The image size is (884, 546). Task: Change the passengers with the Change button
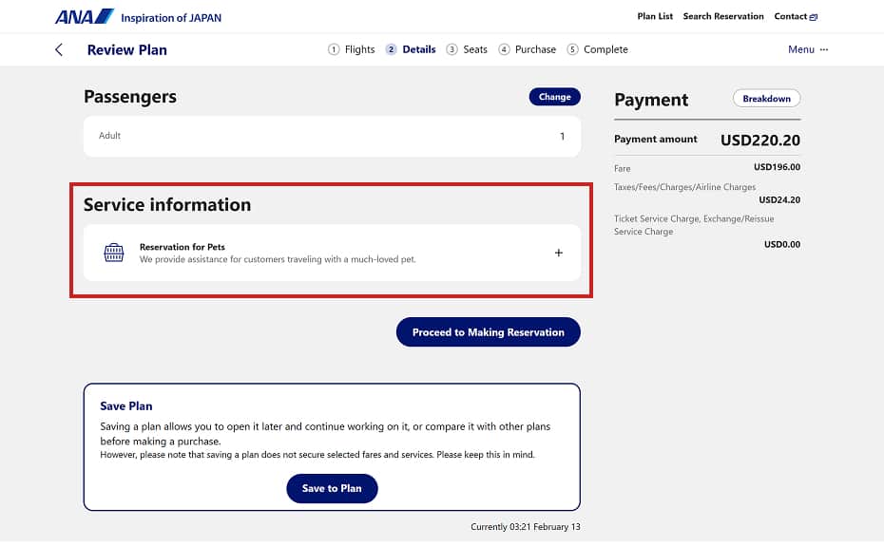click(554, 97)
